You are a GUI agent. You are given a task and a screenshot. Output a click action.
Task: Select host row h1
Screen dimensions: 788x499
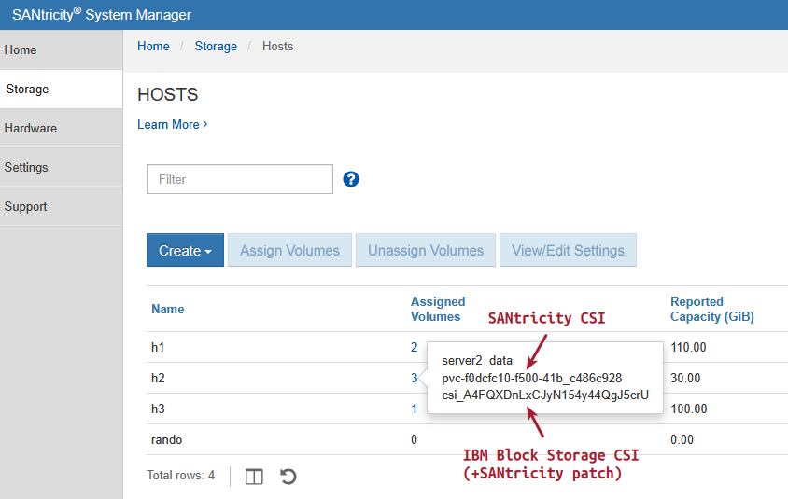coord(468,347)
